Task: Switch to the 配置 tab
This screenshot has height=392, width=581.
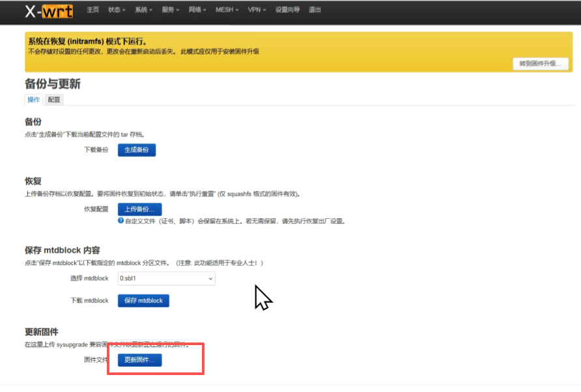Action: [53, 100]
